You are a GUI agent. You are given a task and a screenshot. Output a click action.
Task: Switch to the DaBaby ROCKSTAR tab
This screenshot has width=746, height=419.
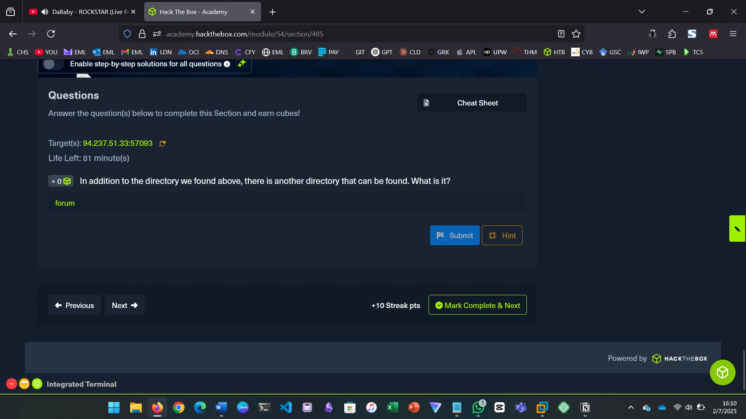(82, 12)
